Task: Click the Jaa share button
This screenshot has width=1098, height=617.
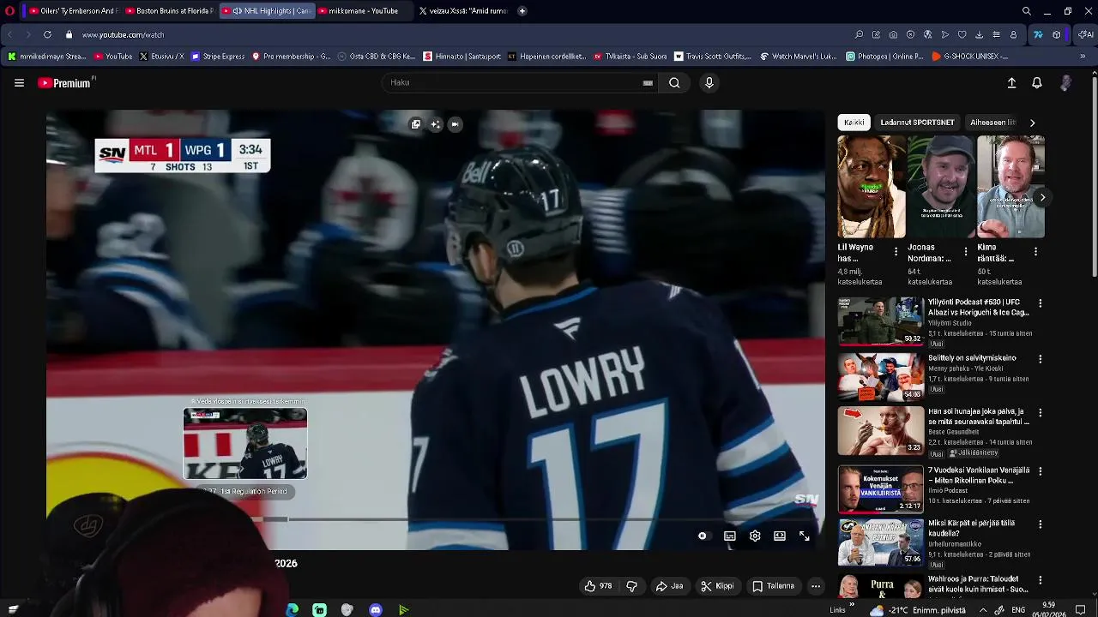Action: 670,586
